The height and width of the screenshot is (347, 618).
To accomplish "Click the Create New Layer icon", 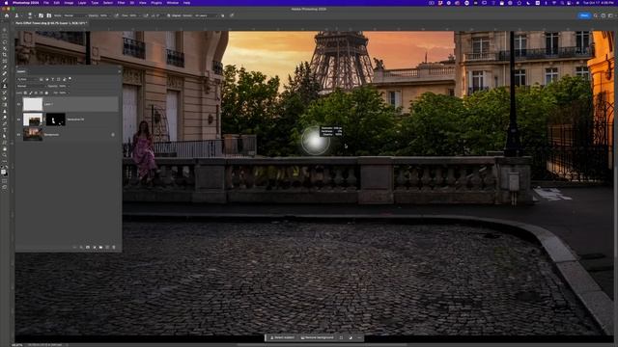I will (107, 247).
